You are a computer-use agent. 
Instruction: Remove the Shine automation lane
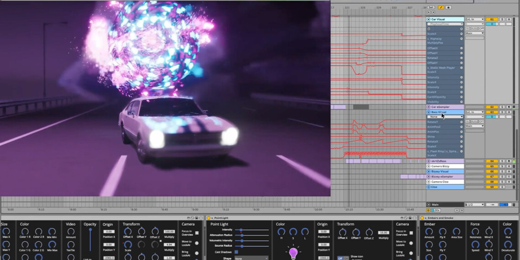(461, 136)
